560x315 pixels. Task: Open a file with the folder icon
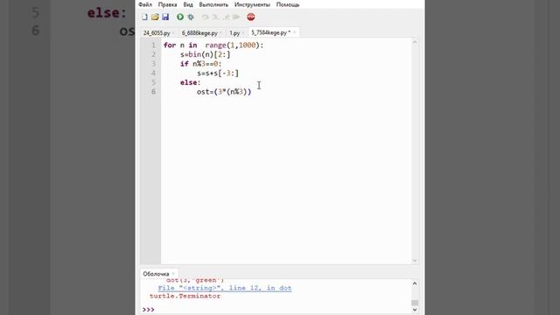point(155,17)
